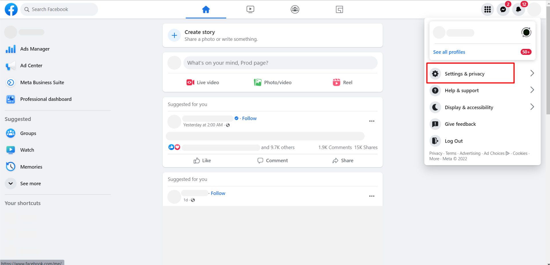Open the notifications bell
550x265 pixels.
coord(518,9)
